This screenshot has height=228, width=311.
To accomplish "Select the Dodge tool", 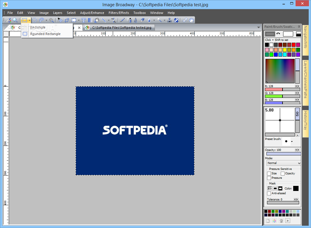I will coord(159,20).
